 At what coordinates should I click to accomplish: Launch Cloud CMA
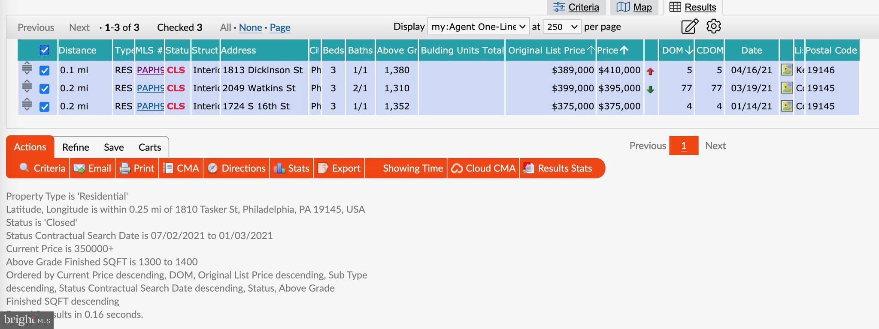[483, 168]
